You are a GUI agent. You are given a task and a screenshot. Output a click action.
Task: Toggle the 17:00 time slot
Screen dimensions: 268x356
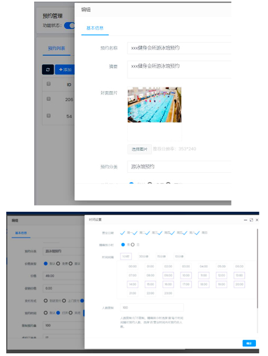186,284
